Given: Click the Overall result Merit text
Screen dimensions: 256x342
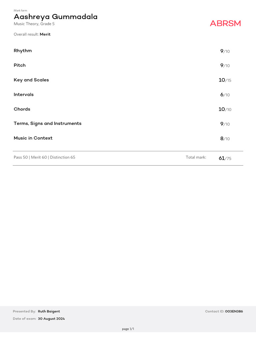Looking at the screenshot, I should click(x=32, y=34).
